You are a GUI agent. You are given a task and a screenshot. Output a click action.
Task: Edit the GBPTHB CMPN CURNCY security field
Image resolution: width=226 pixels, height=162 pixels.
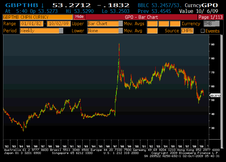pyautogui.click(x=38, y=17)
